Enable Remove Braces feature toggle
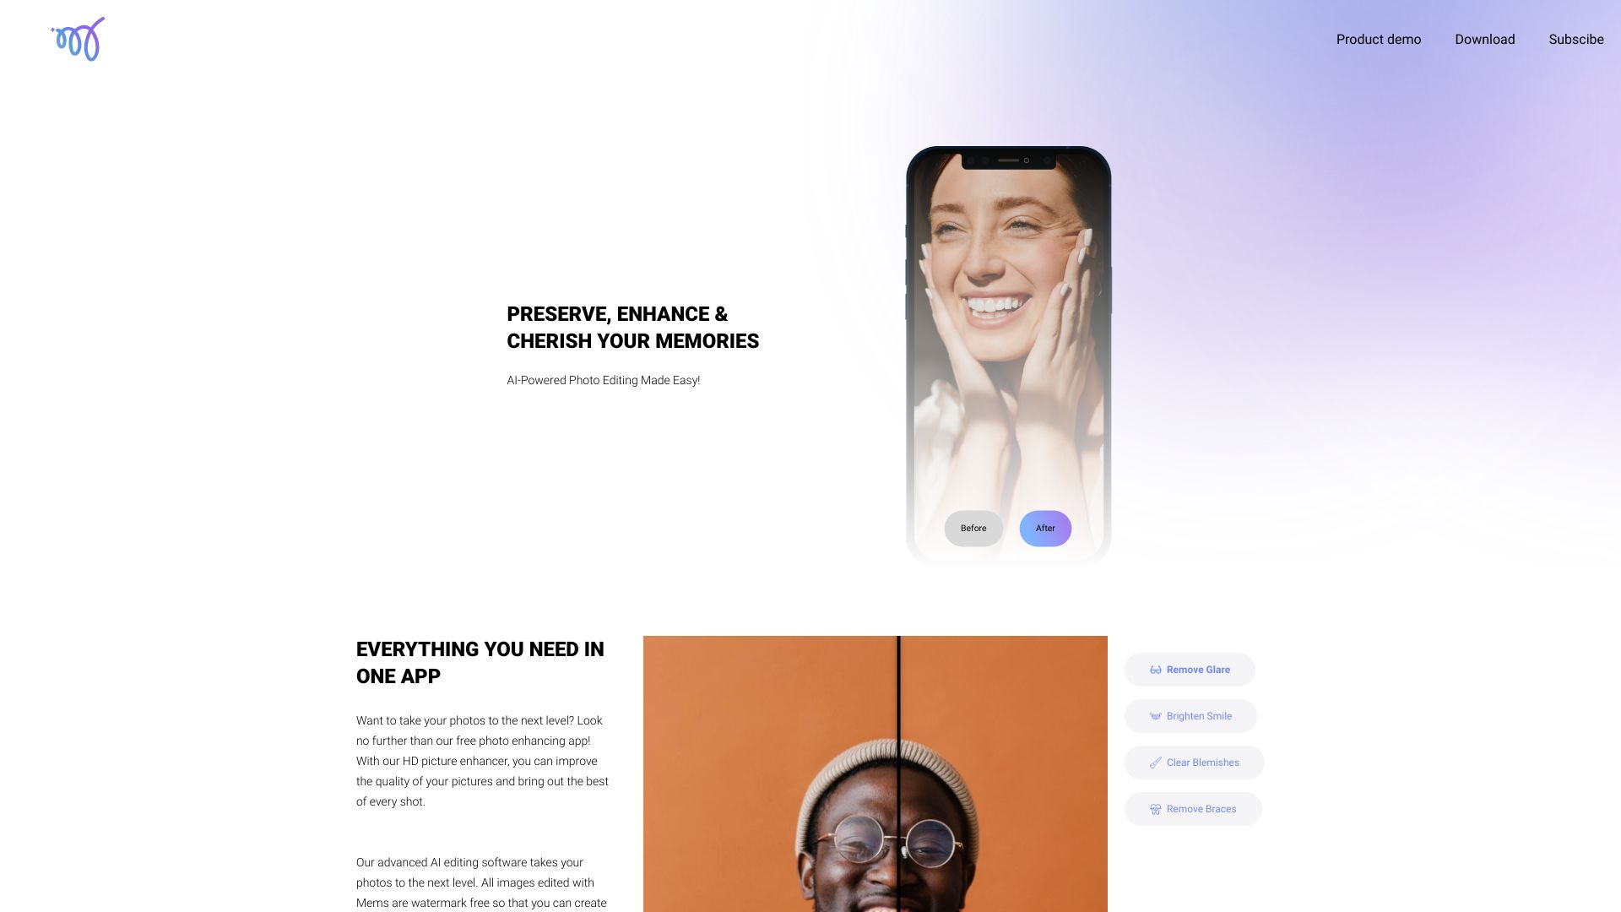 click(1194, 808)
